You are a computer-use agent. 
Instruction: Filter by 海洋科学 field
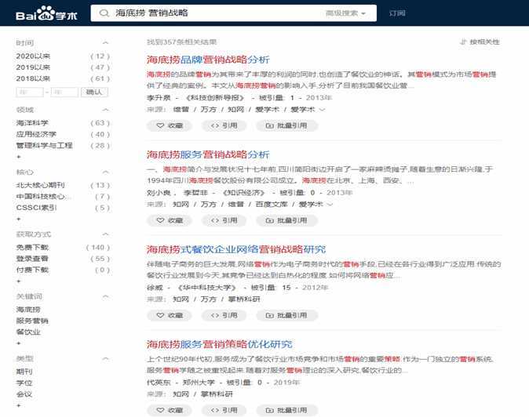click(32, 123)
